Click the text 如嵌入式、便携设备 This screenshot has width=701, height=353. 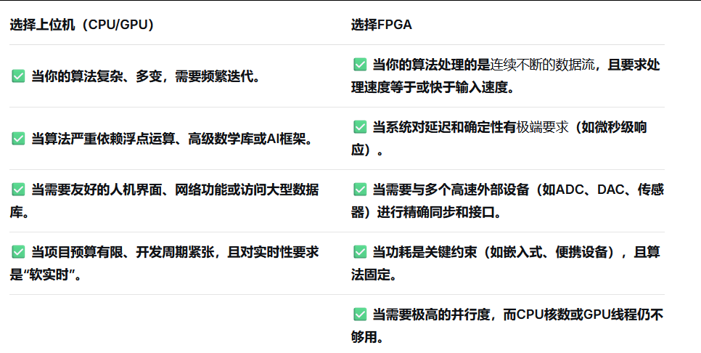[549, 252]
